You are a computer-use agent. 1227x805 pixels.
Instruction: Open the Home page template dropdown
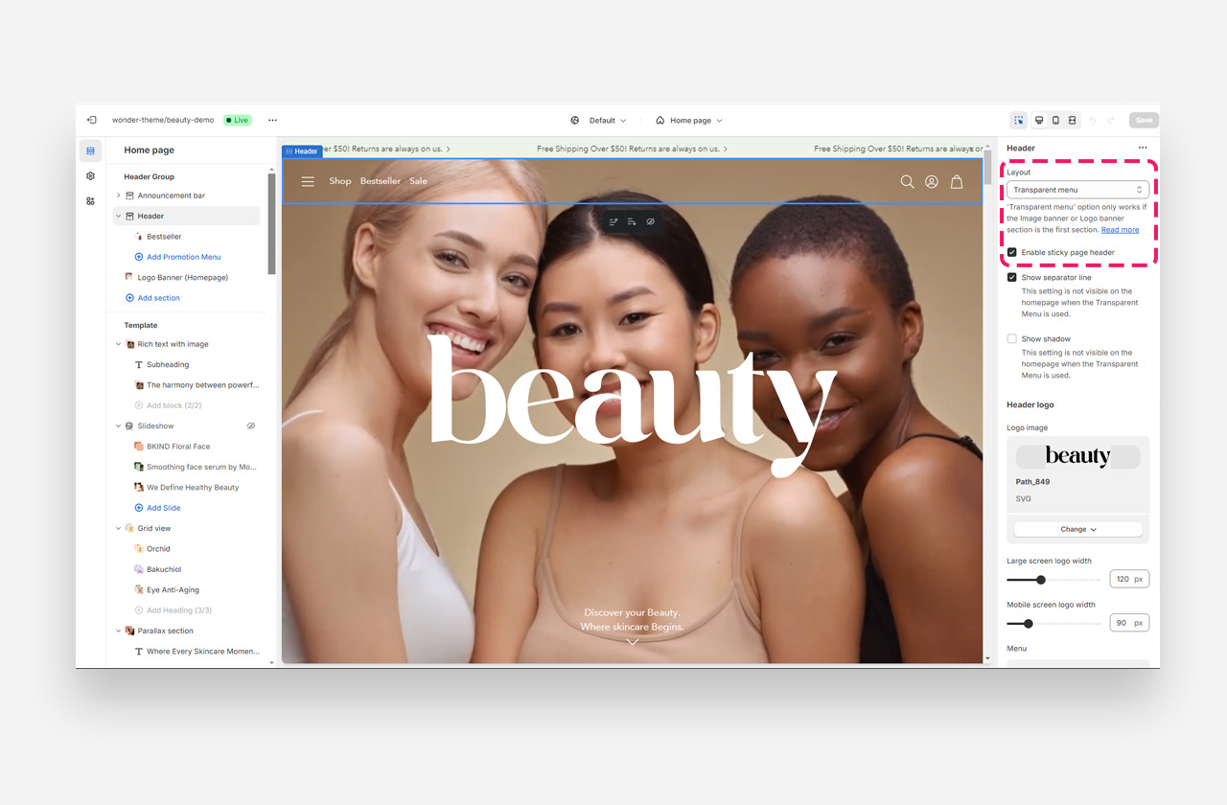coord(689,121)
